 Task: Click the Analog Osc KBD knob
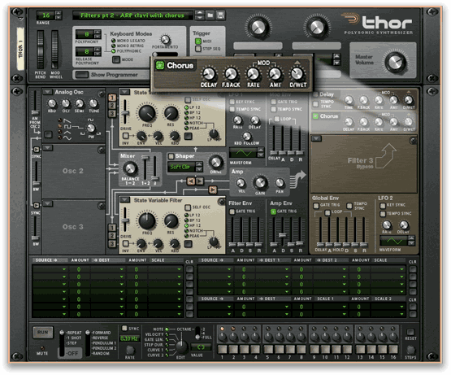click(x=52, y=103)
